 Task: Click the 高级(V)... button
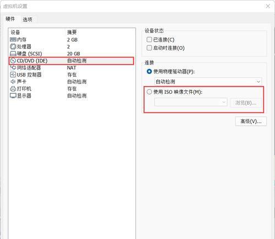(251, 121)
